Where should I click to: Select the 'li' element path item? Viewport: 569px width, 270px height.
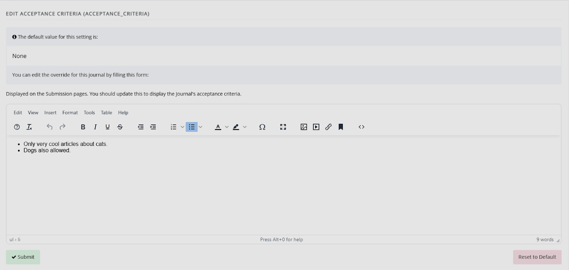point(19,239)
